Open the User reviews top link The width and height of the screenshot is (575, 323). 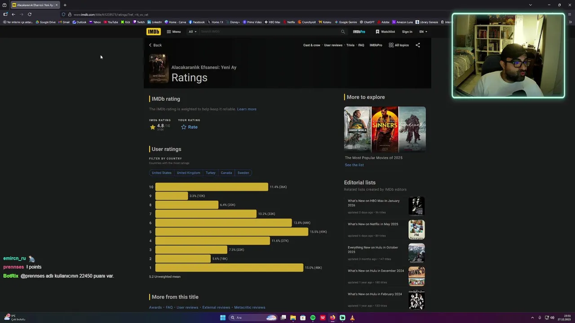pyautogui.click(x=333, y=45)
